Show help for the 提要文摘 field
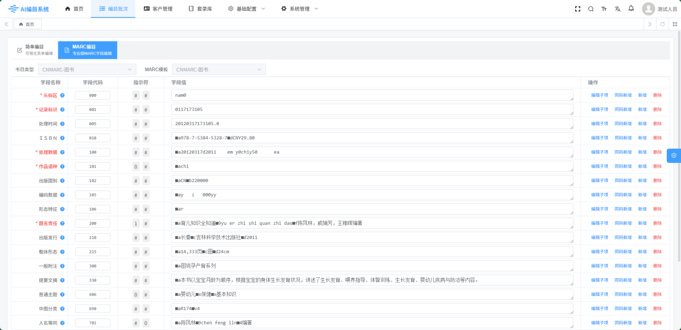681x330 pixels. 62,280
